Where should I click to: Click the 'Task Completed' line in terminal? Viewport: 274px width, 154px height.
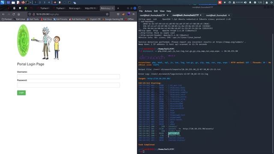pyautogui.click(x=146, y=145)
